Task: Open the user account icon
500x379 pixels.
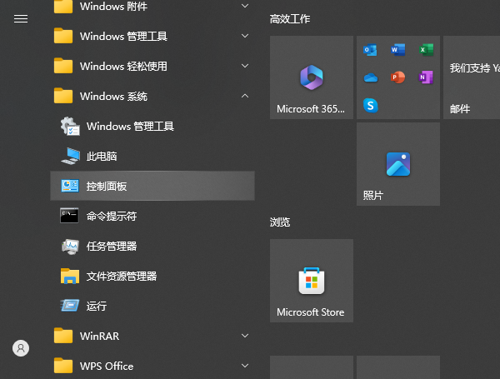Action: (x=21, y=348)
